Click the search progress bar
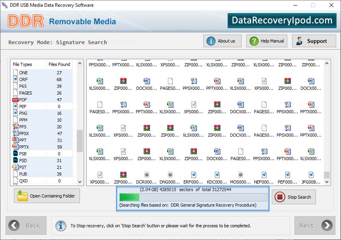 (x=193, y=197)
